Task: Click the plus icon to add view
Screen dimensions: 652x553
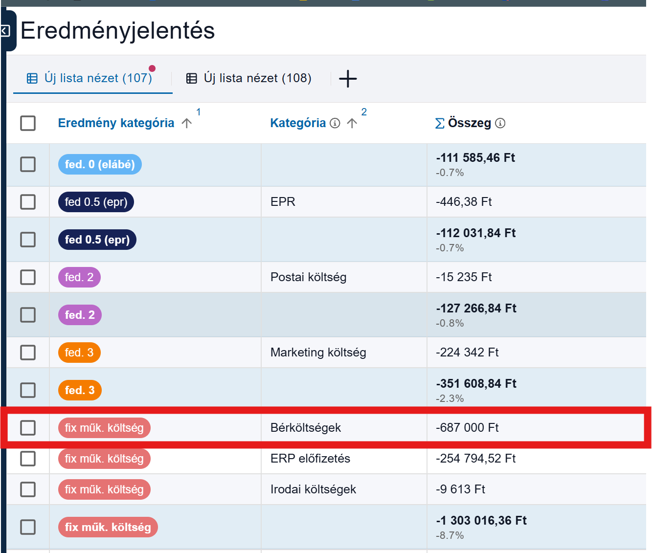Action: (x=348, y=79)
